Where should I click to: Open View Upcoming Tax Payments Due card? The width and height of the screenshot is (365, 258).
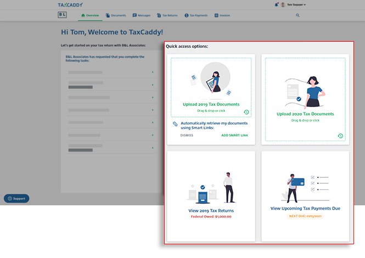(305, 197)
